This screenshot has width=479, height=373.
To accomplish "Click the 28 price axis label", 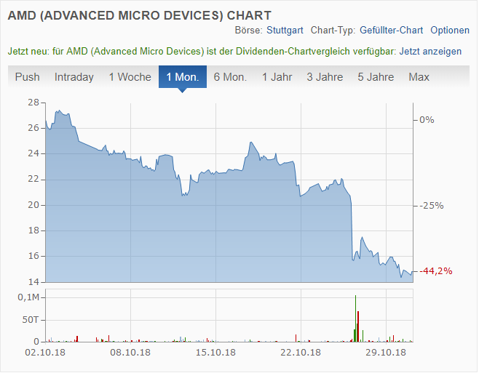I will coord(33,103).
